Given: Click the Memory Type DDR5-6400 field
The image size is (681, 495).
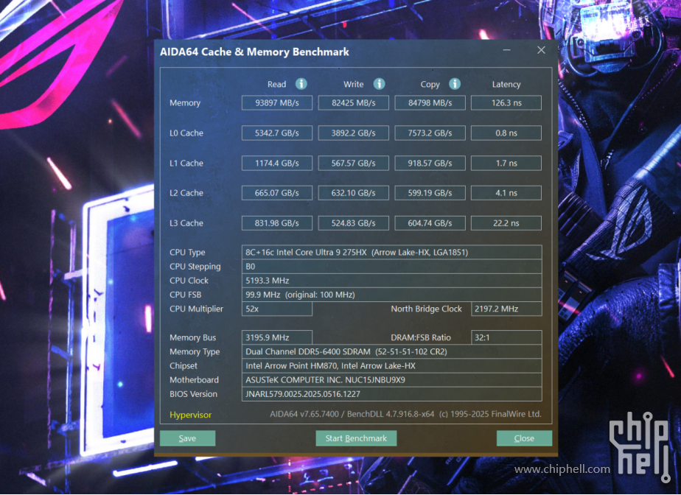Looking at the screenshot, I should pyautogui.click(x=392, y=351).
